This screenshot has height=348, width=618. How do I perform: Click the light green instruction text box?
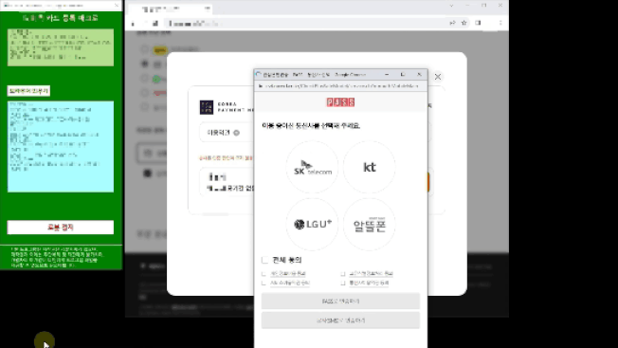tap(61, 47)
